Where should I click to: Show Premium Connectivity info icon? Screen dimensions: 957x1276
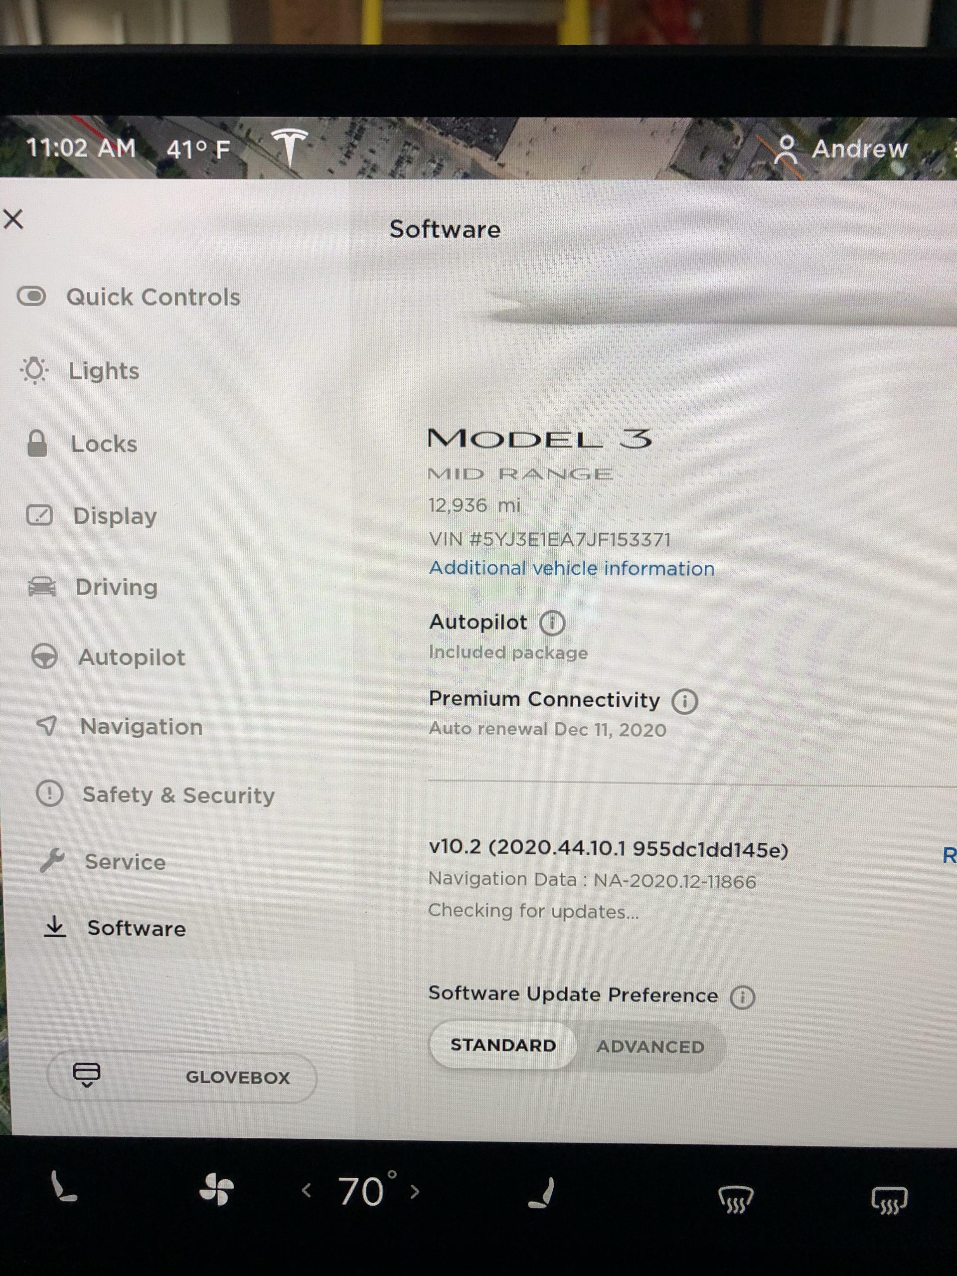coord(685,701)
